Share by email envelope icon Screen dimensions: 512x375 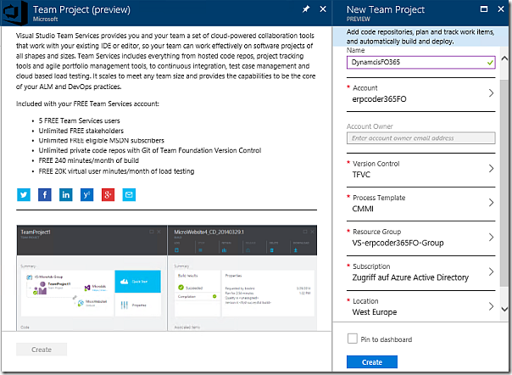[x=129, y=194]
